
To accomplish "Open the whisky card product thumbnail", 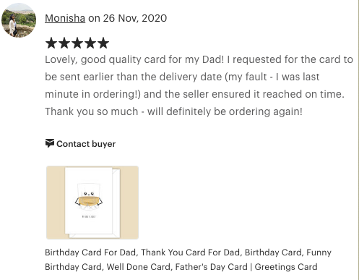I will (x=92, y=203).
